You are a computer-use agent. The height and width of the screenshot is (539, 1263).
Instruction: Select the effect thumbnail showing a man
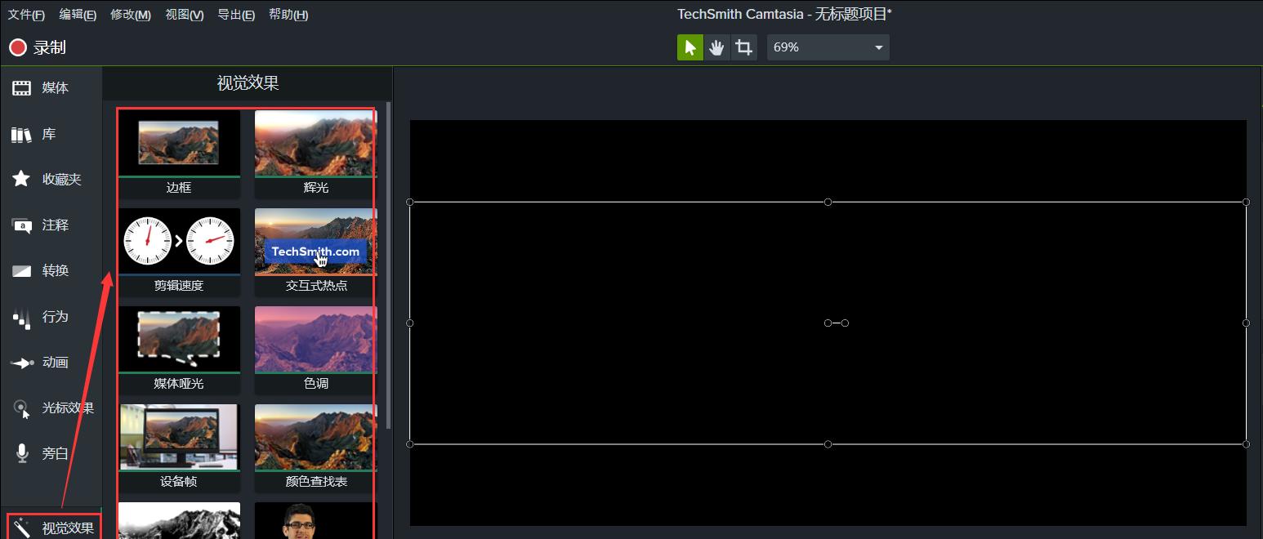pos(315,520)
